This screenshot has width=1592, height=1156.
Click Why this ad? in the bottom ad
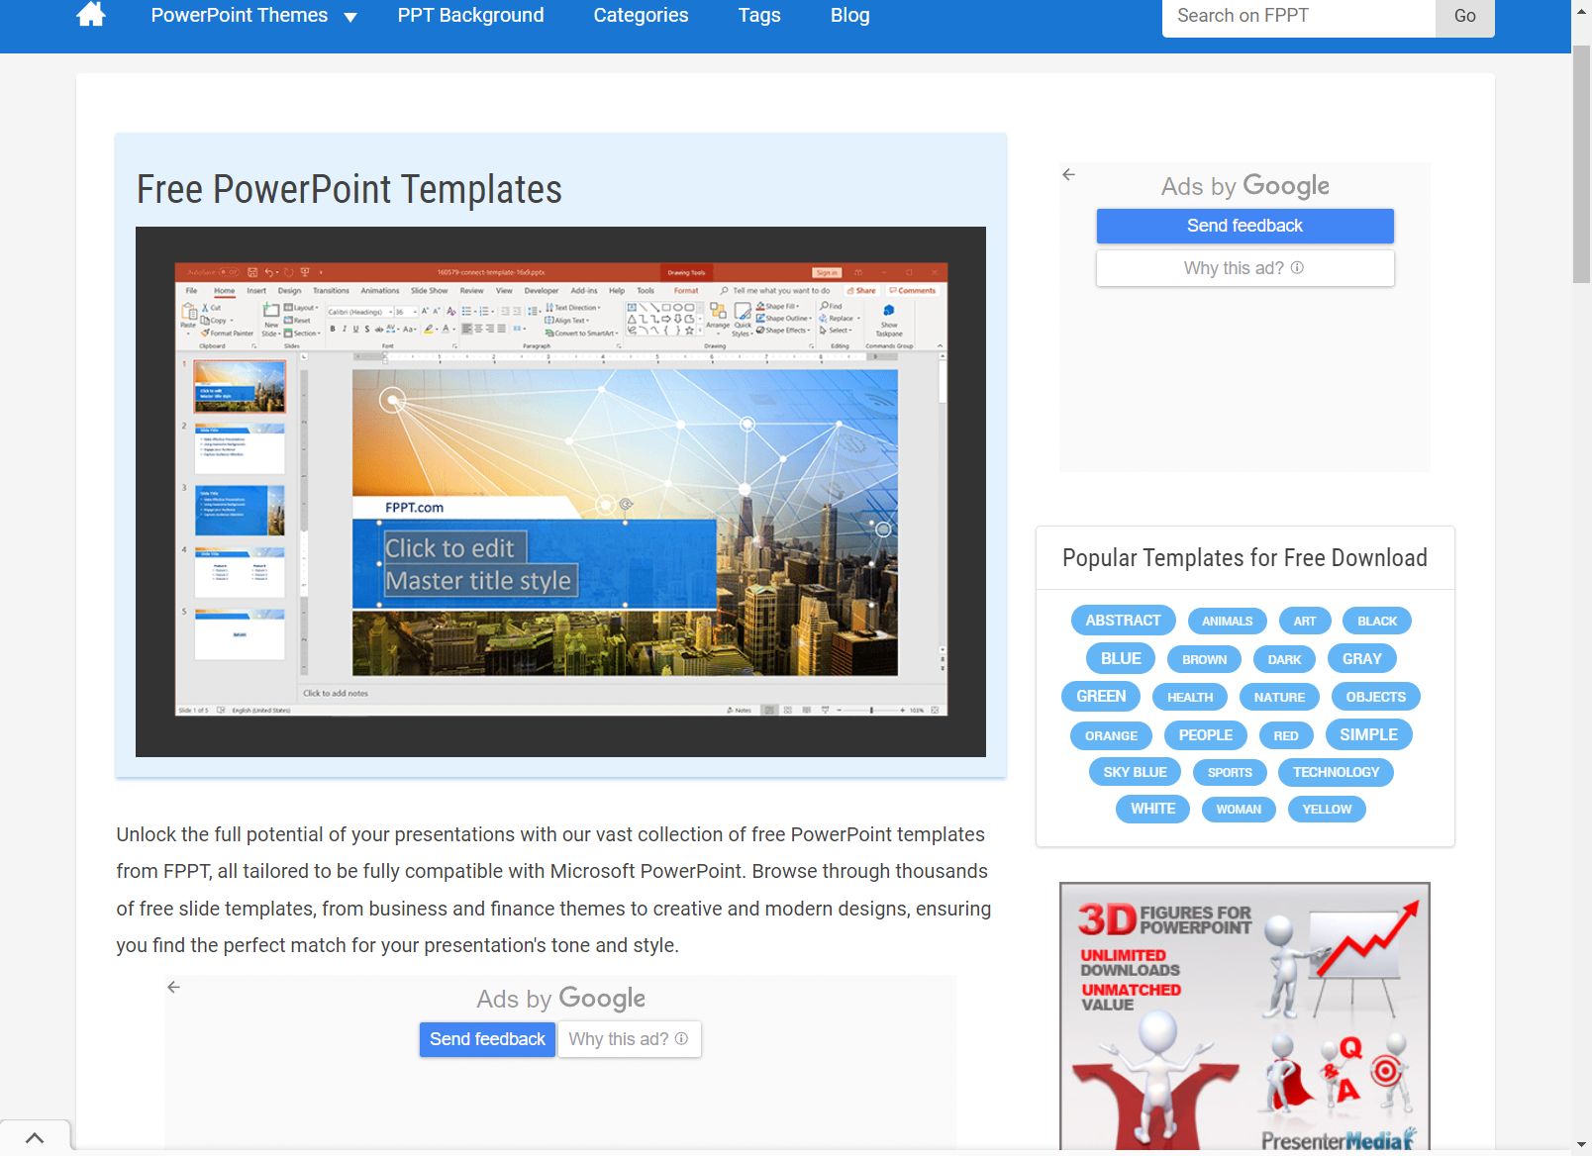pyautogui.click(x=629, y=1039)
